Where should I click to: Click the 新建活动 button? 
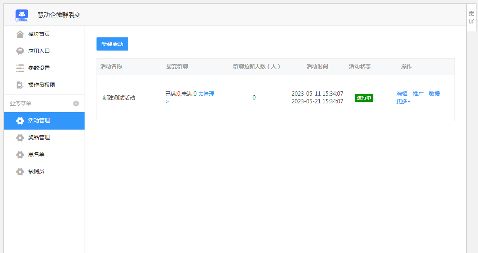click(x=112, y=44)
